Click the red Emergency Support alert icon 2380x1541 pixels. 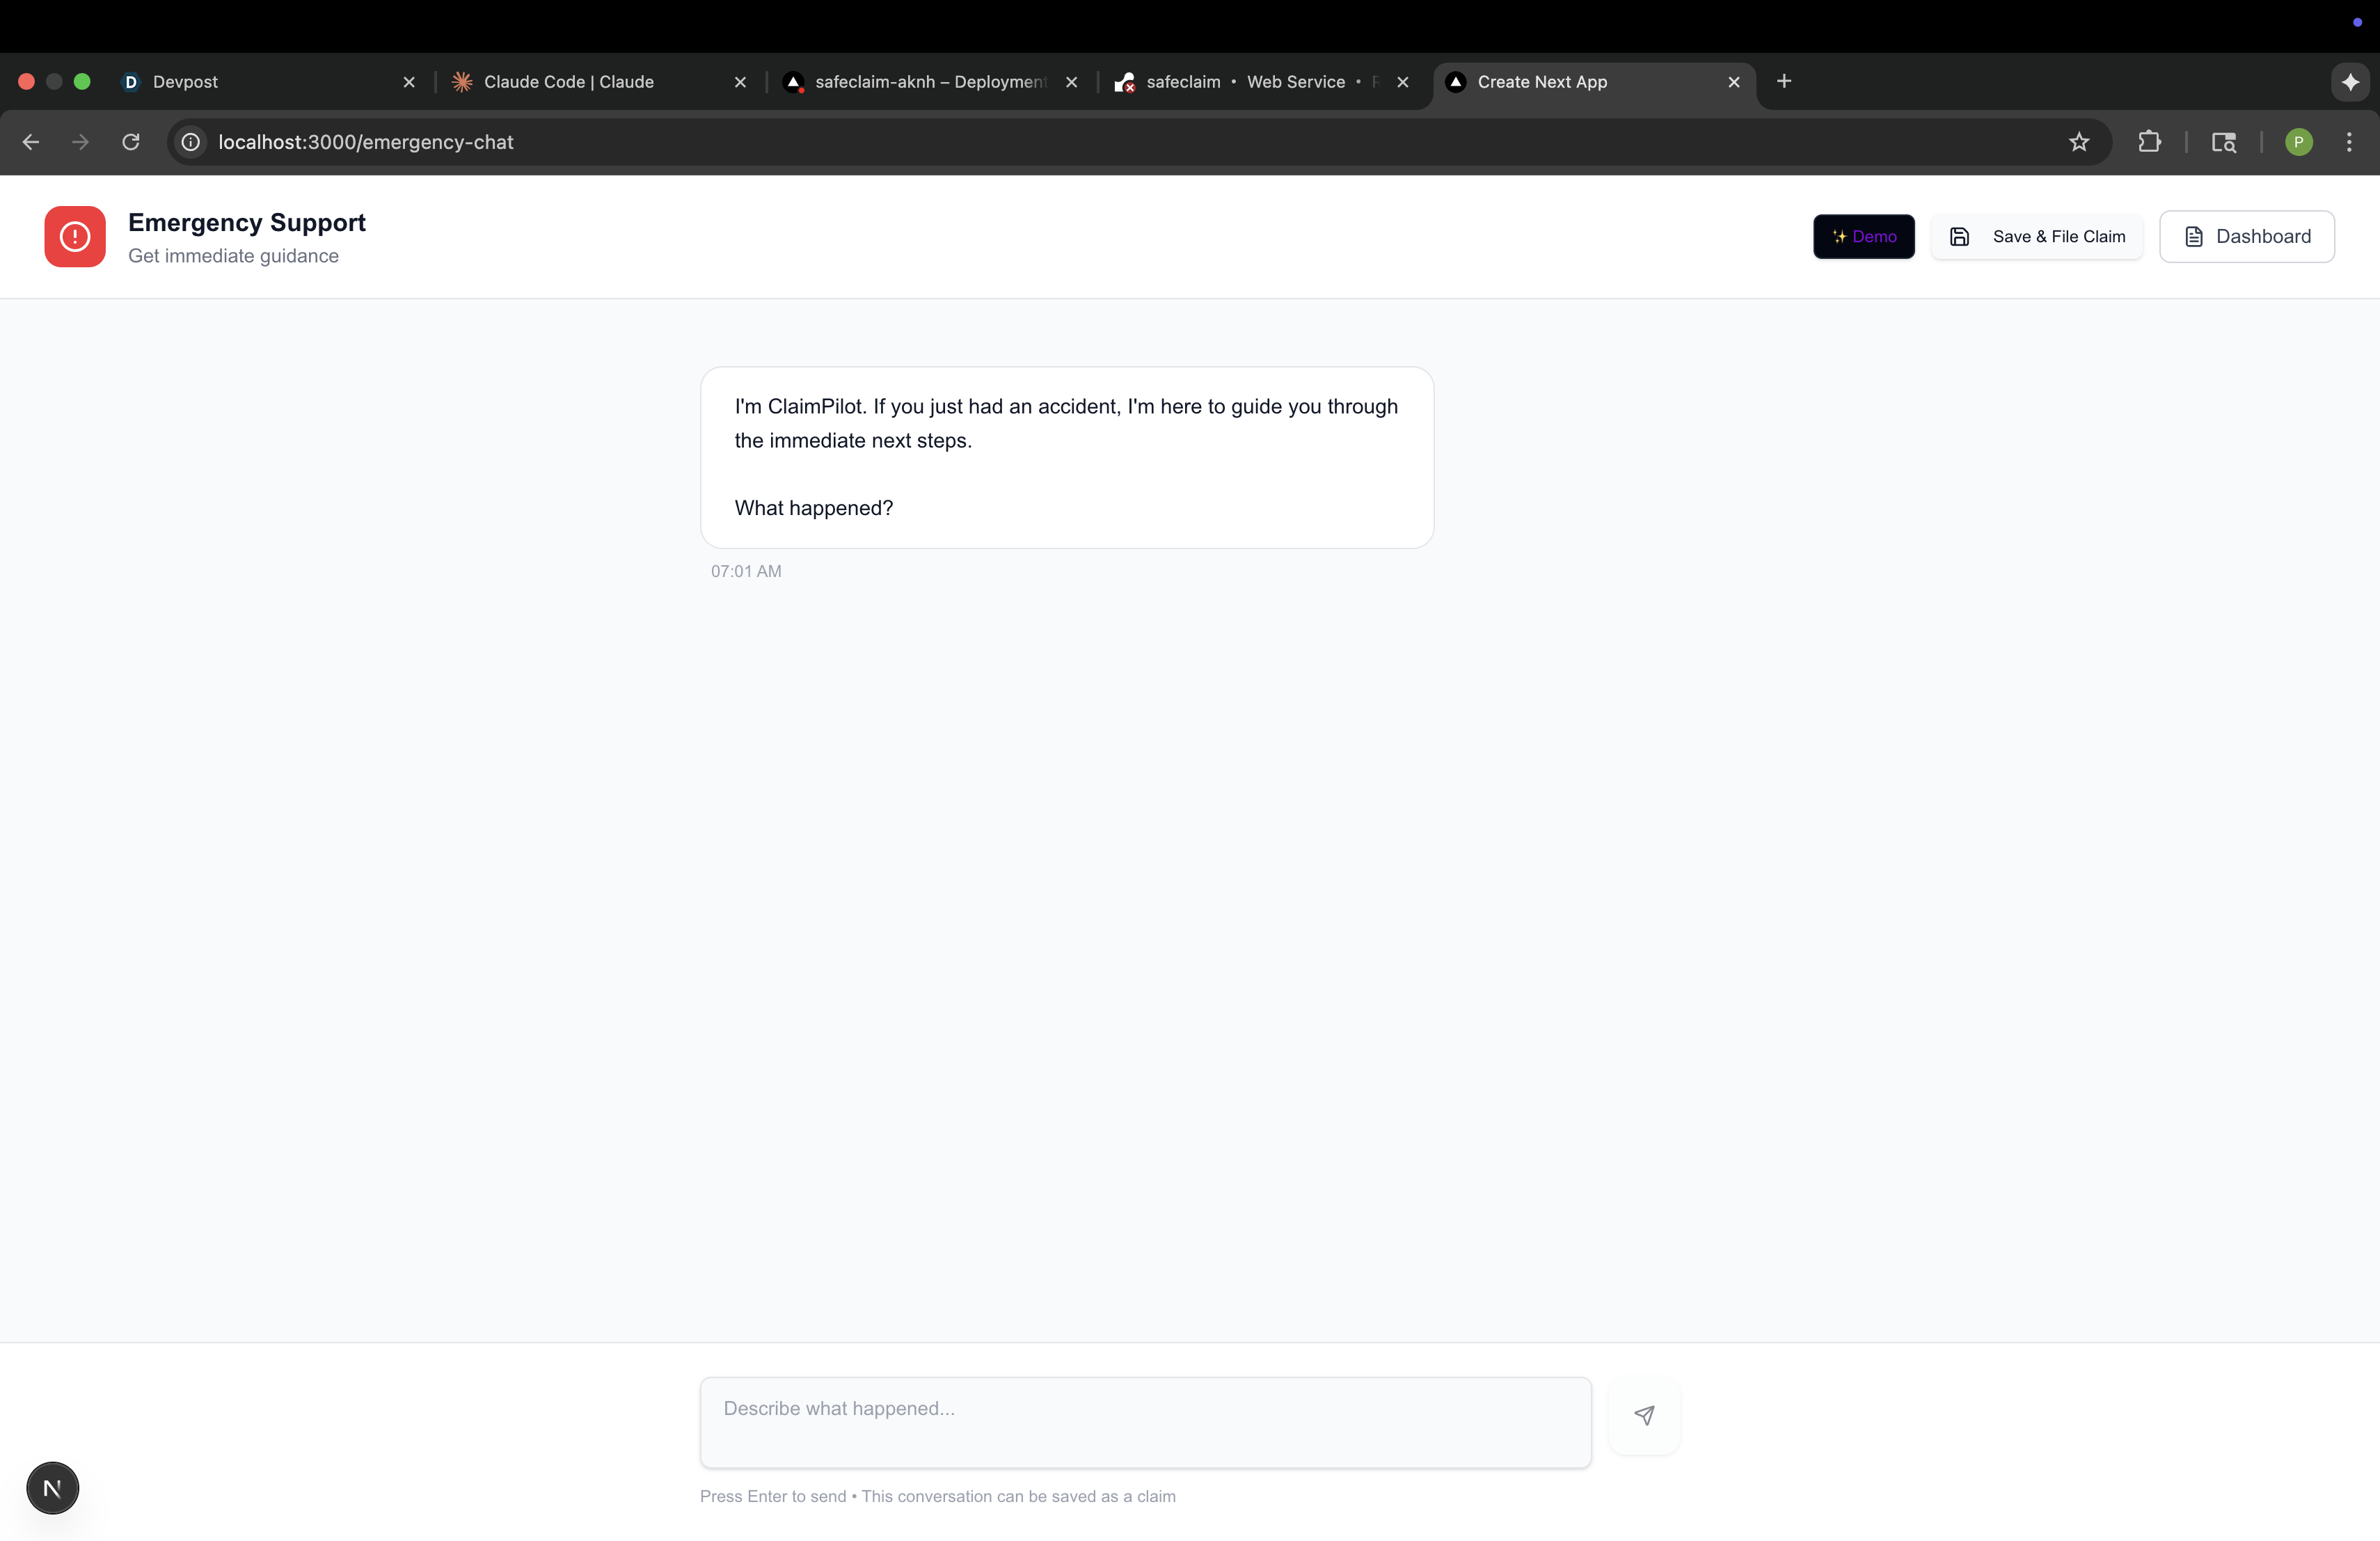[75, 237]
